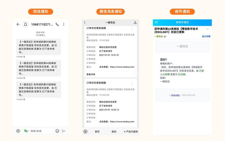Screen dimensions: 225x141
Task: Open the three-dot menu in SMS header
Action: [64, 24]
